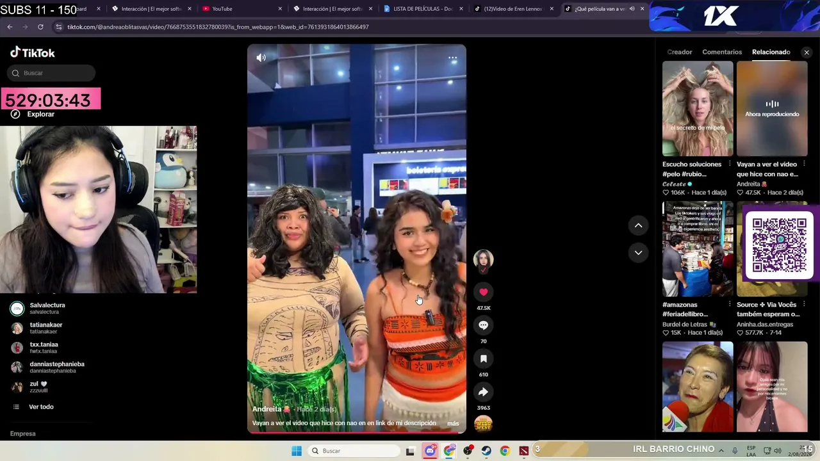Expand description with 'más' link
The image size is (820, 461).
(x=453, y=423)
